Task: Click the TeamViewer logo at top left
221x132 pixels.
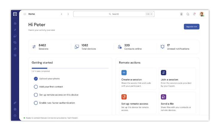Action: click(x=15, y=14)
